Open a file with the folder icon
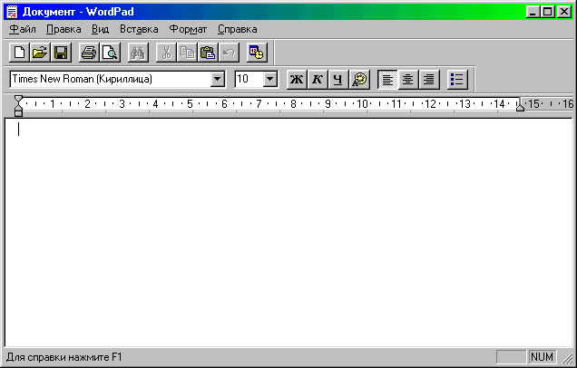577x368 pixels. pyautogui.click(x=40, y=53)
